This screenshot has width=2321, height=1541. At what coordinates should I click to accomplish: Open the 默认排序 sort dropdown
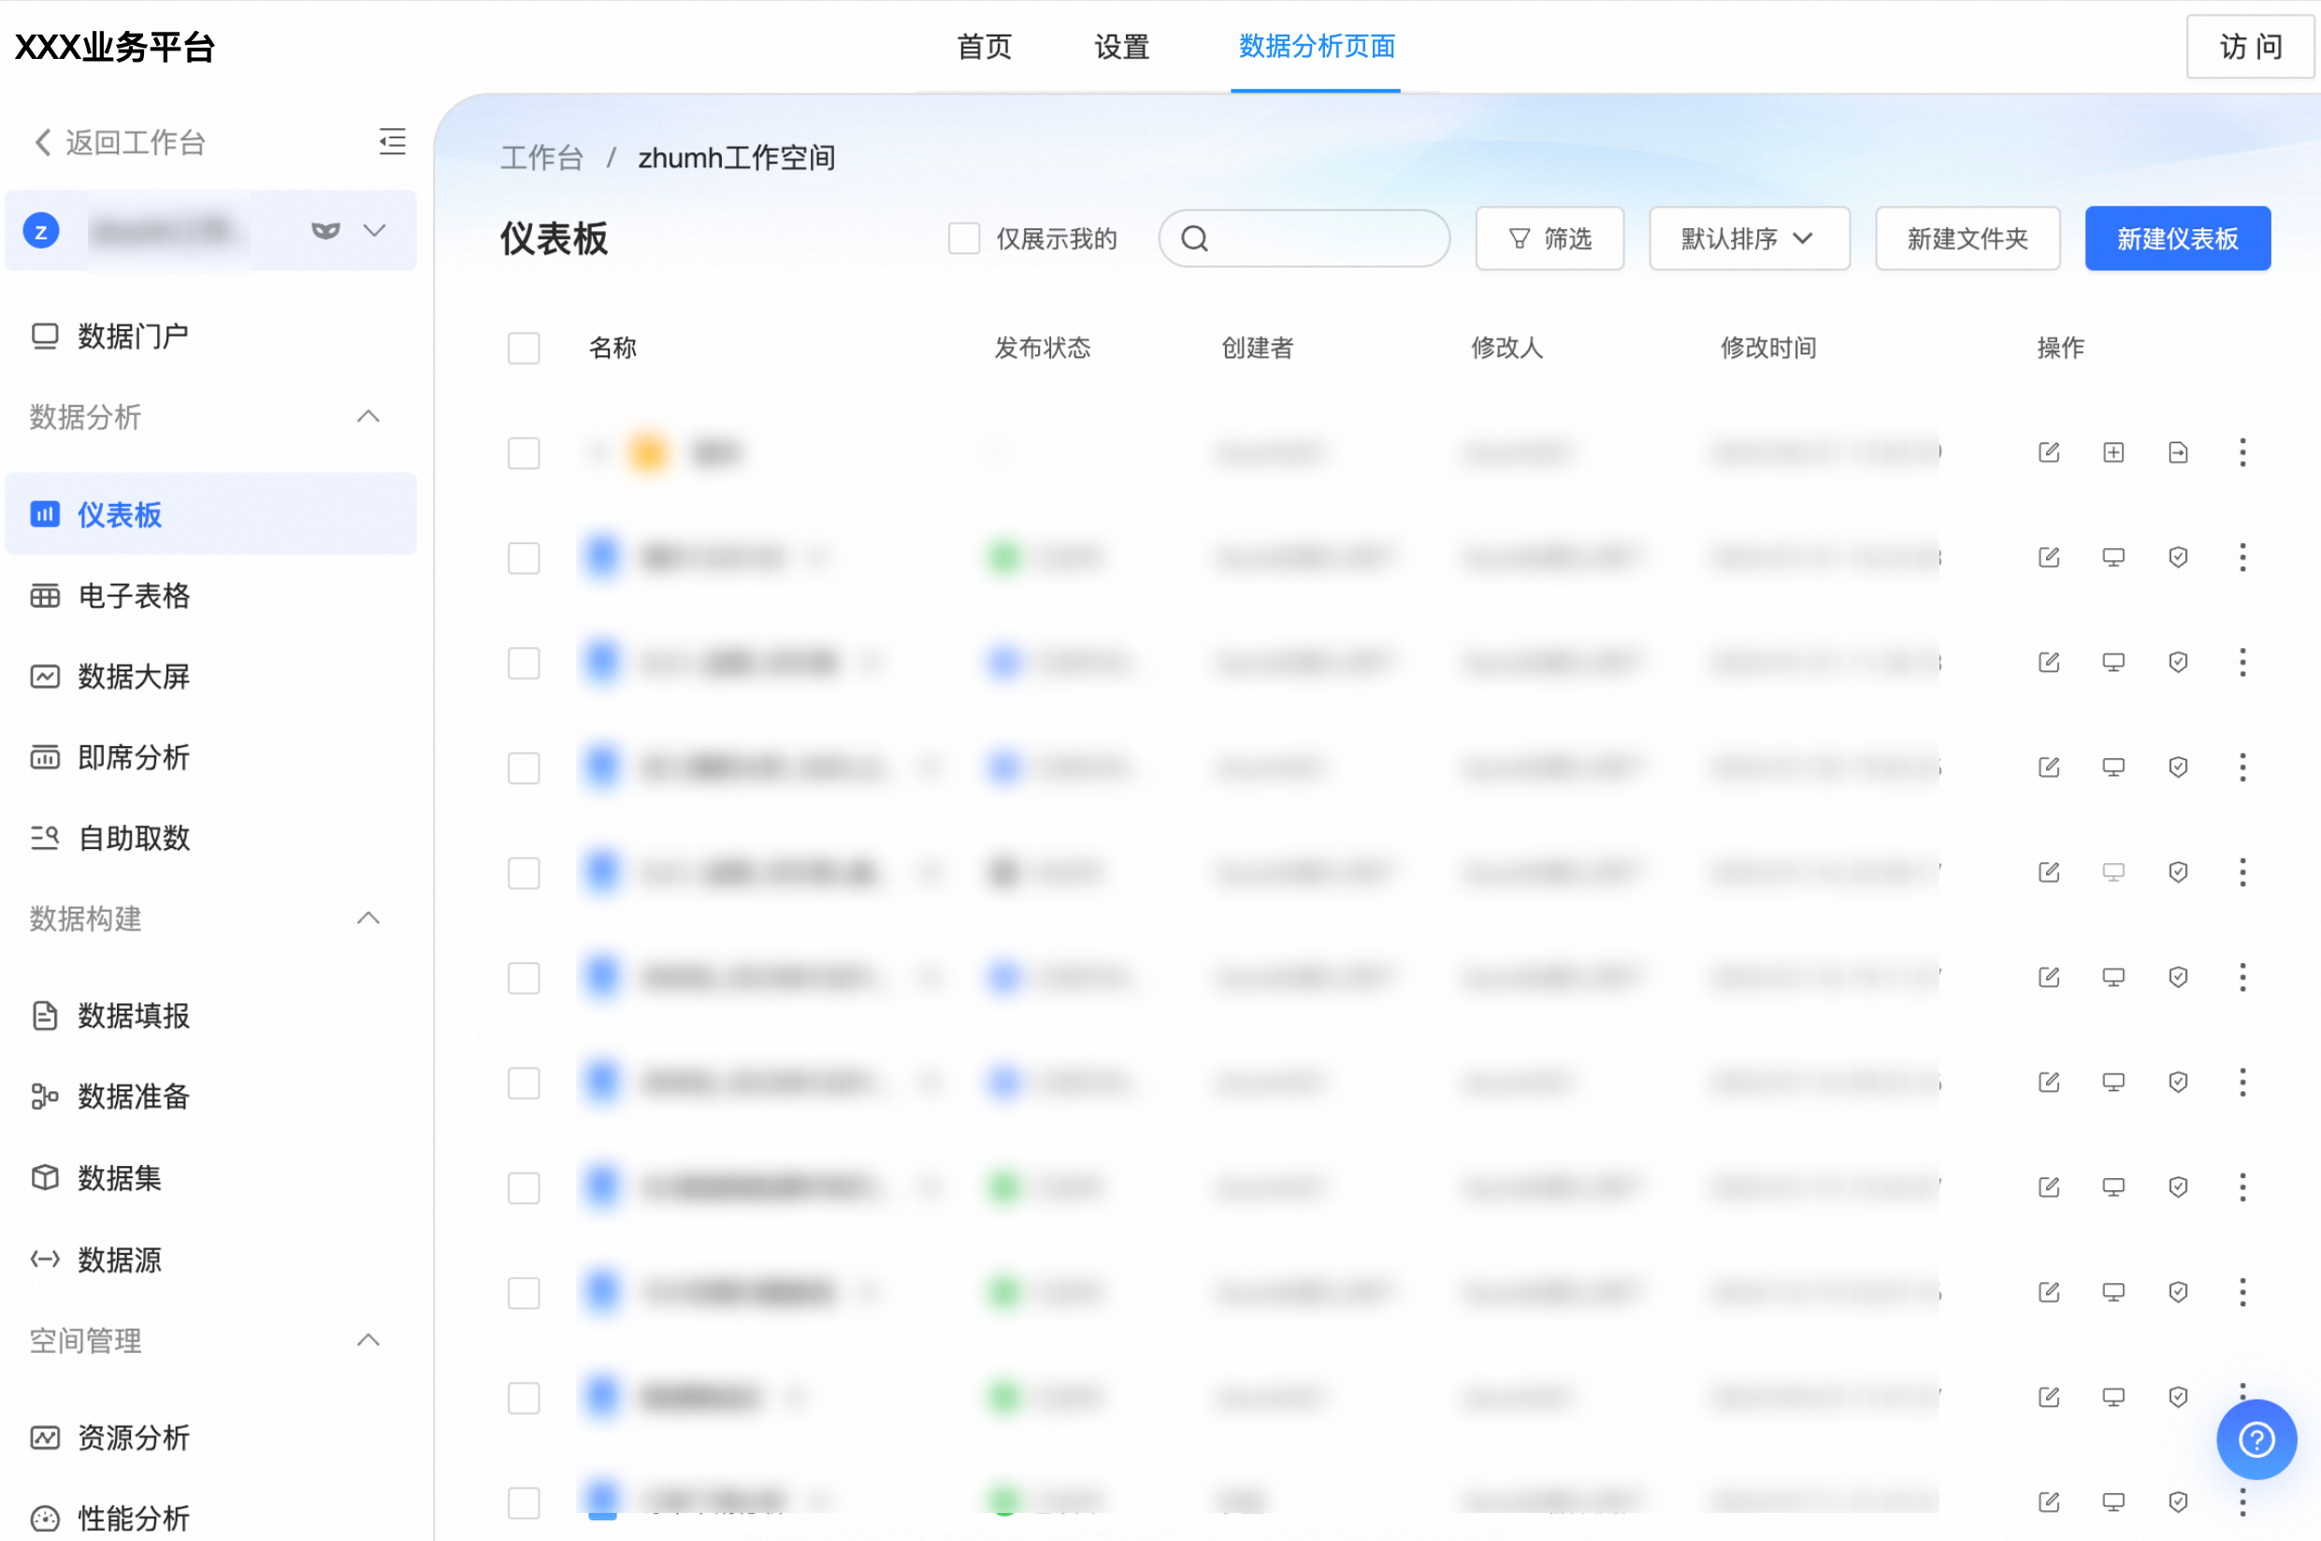1749,238
